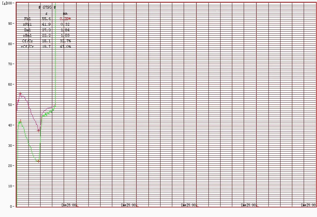Select the magenta bottom marker near 37 g
The image size is (317, 217).
38,130
